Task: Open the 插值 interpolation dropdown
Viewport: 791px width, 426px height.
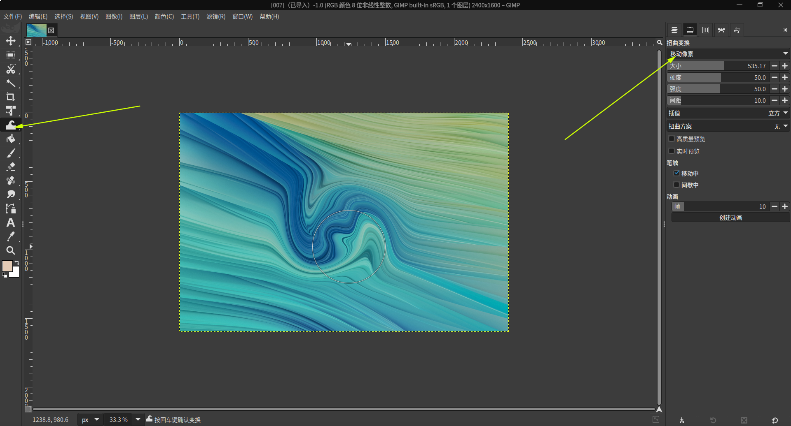Action: click(x=728, y=113)
